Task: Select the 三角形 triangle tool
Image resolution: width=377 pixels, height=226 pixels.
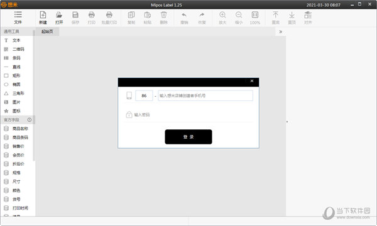Action: coord(17,94)
